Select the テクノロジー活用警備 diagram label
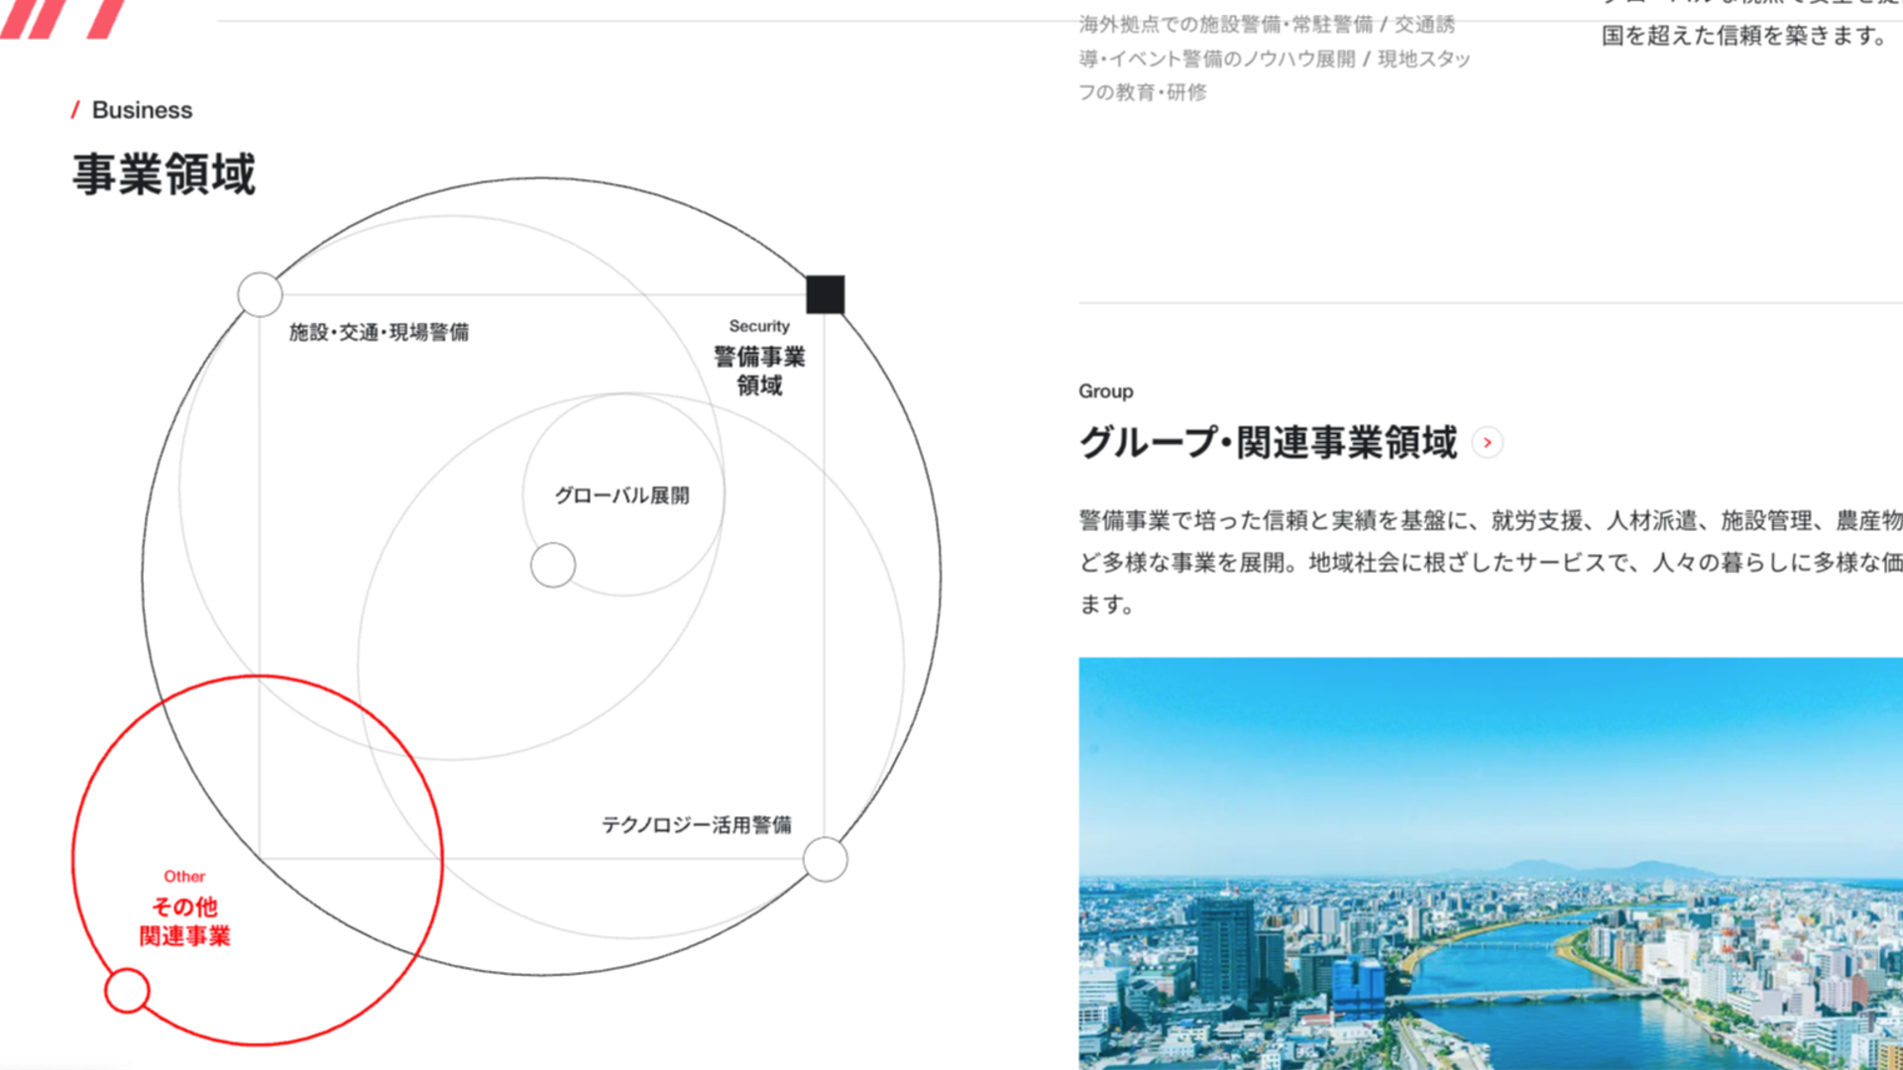This screenshot has height=1070, width=1903. [x=700, y=823]
